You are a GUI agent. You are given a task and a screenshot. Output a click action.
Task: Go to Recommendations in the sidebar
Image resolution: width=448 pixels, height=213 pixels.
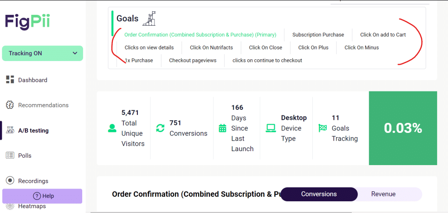tap(43, 105)
